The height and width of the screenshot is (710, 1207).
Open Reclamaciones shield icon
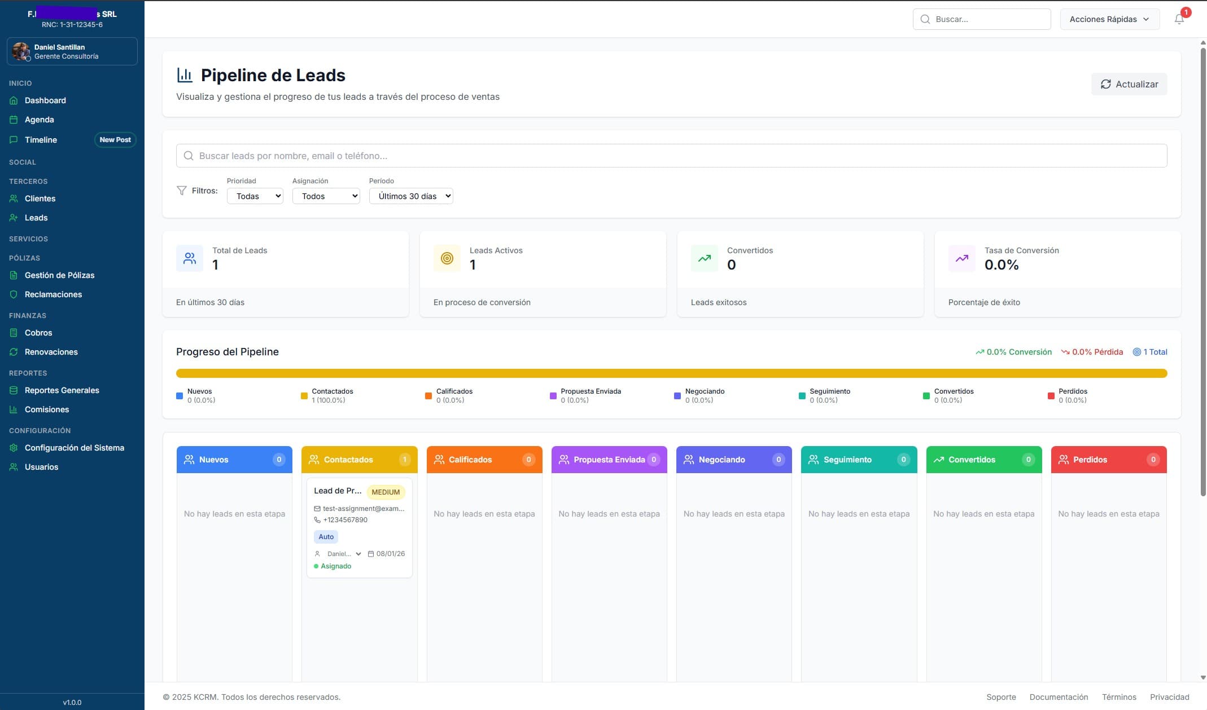pyautogui.click(x=14, y=294)
